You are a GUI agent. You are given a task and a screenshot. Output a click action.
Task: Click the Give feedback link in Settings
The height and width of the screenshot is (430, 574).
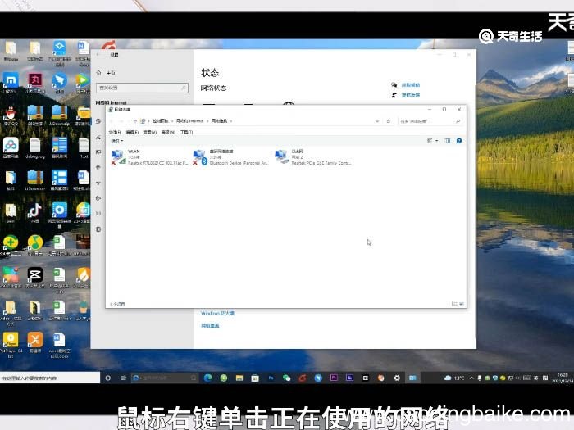point(410,95)
